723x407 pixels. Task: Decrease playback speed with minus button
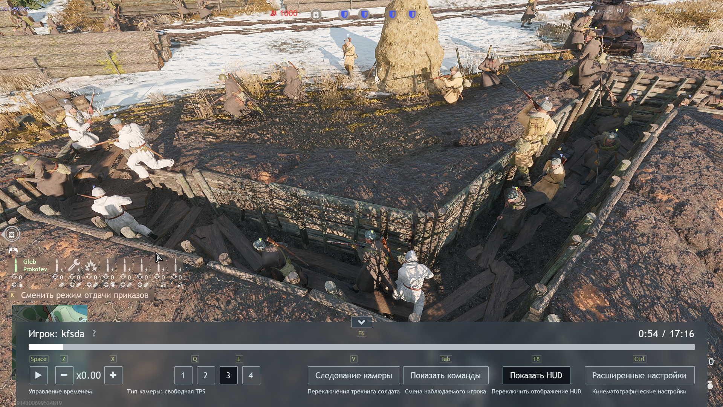tap(64, 375)
